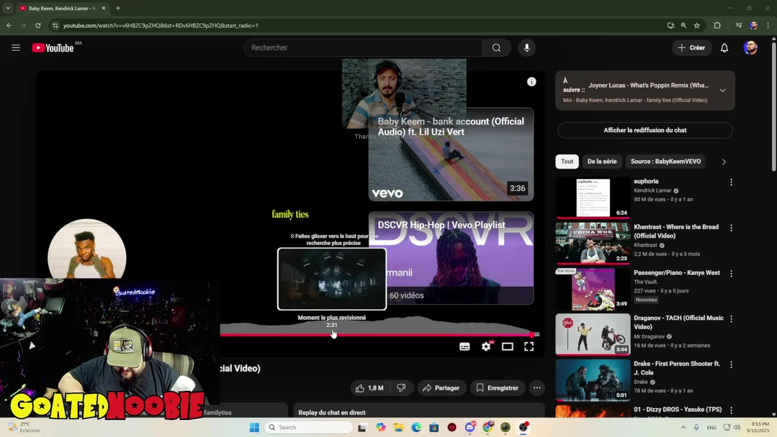
Task: Click the Partager button
Action: click(x=441, y=388)
